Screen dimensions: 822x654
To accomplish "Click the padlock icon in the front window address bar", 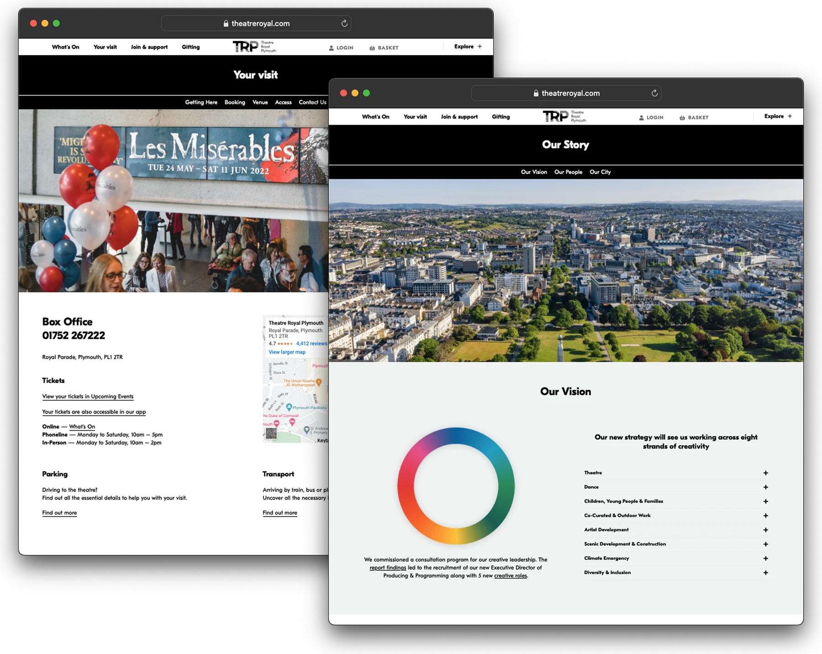I will [x=536, y=93].
